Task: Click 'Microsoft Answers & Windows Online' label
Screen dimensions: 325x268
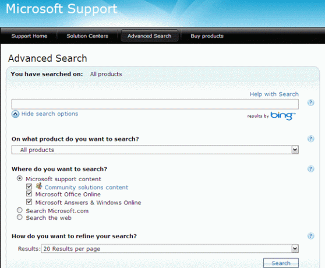Action: click(x=88, y=203)
